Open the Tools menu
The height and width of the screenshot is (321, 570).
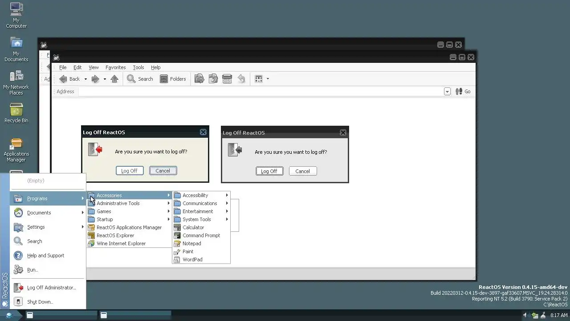(x=138, y=67)
